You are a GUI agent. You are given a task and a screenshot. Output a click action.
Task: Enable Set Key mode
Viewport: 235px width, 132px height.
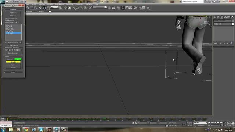189,125
